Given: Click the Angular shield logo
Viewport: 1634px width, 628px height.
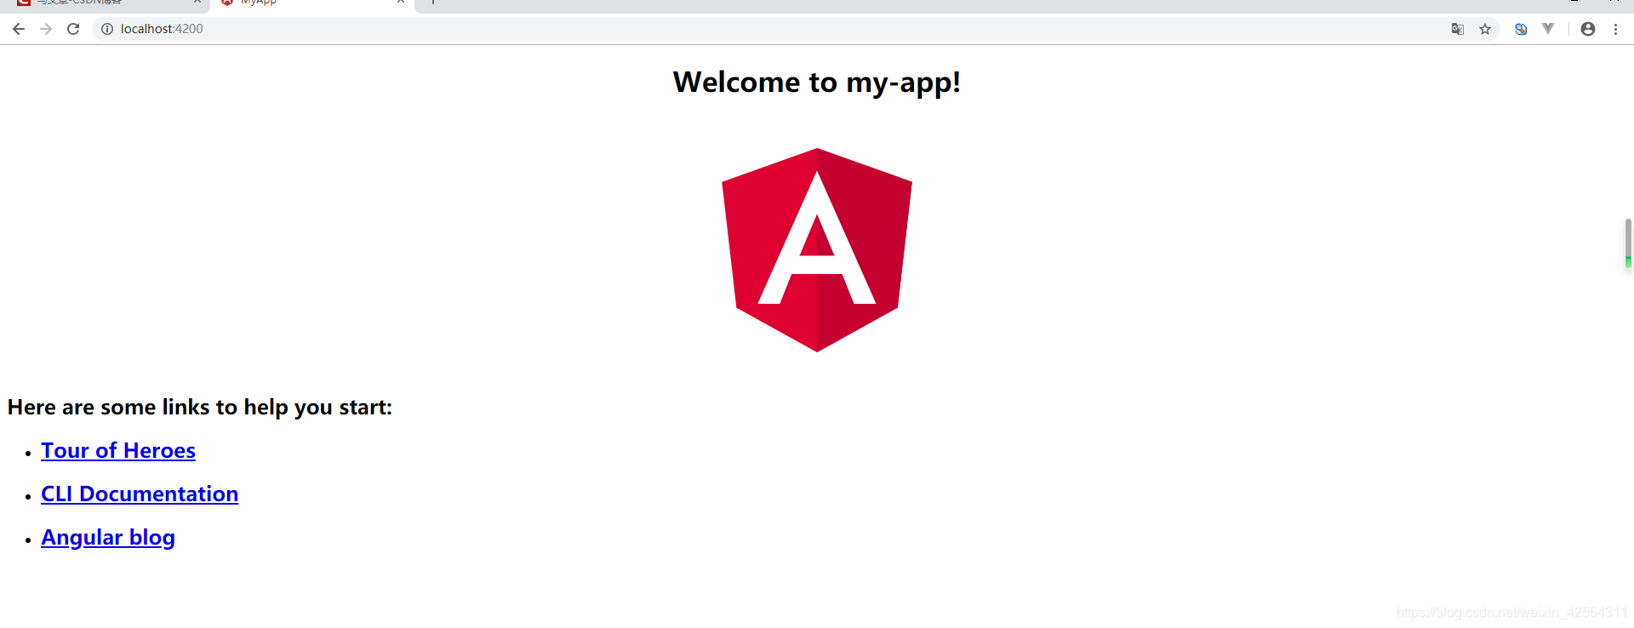Looking at the screenshot, I should [817, 250].
